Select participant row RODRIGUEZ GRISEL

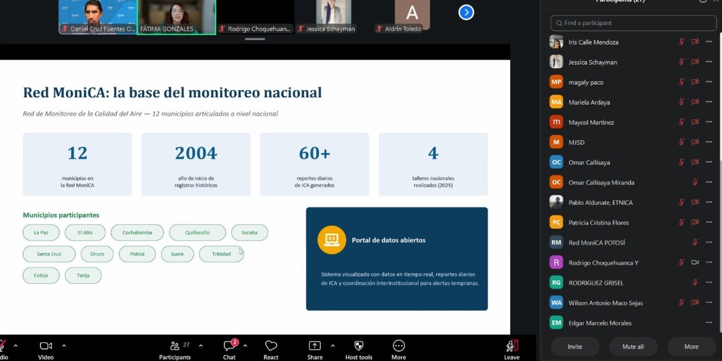[x=631, y=282]
